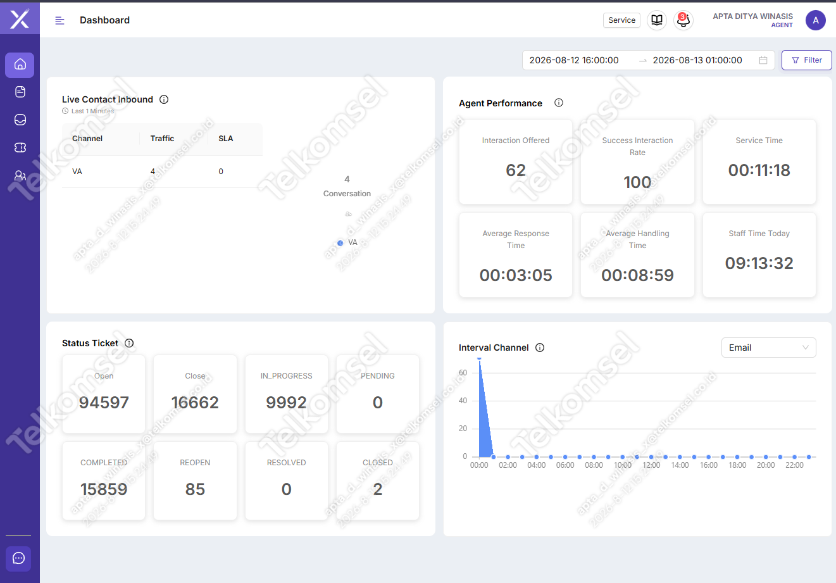Open the knowledge book icon
The width and height of the screenshot is (836, 583).
tap(657, 20)
